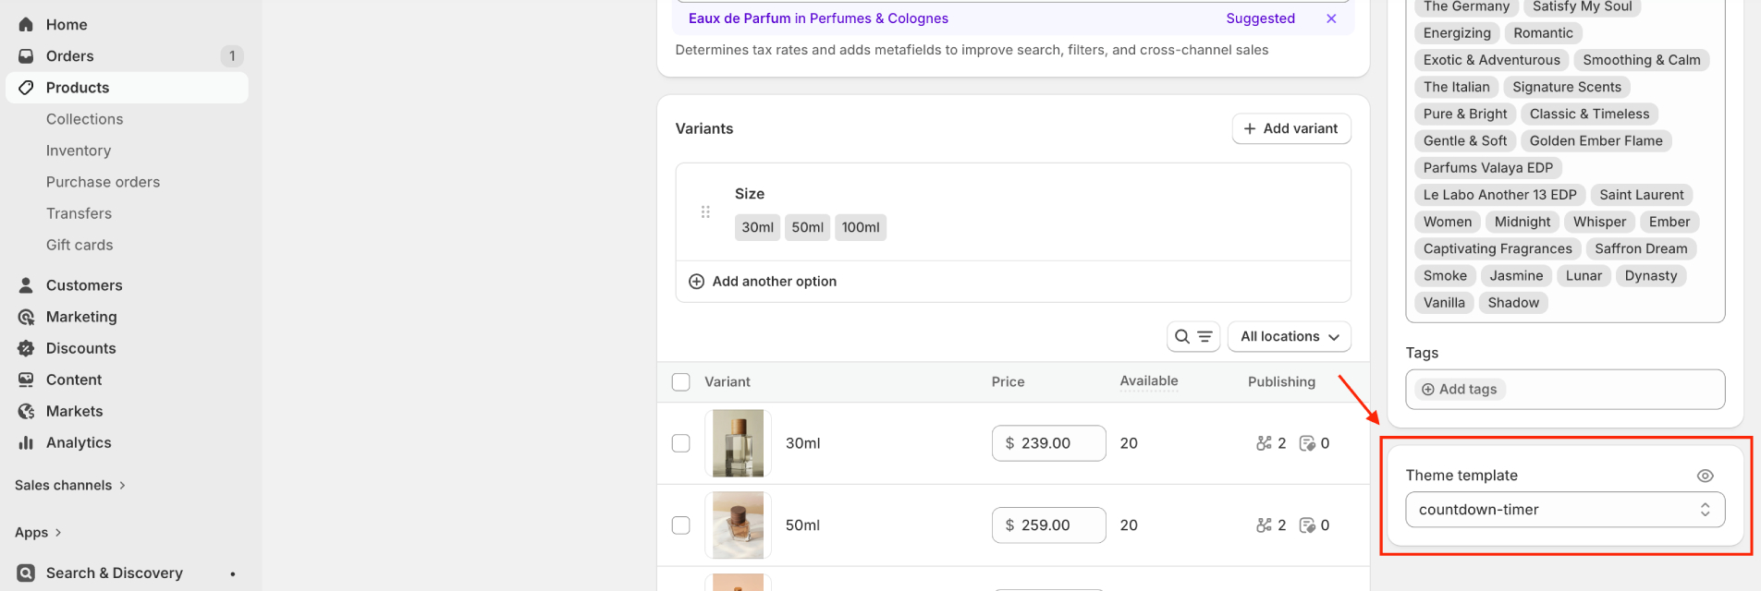Click the Marketing target icon
This screenshot has width=1761, height=591.
click(26, 317)
